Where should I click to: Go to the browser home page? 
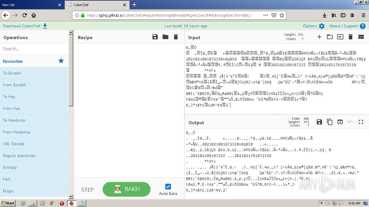tap(34, 15)
